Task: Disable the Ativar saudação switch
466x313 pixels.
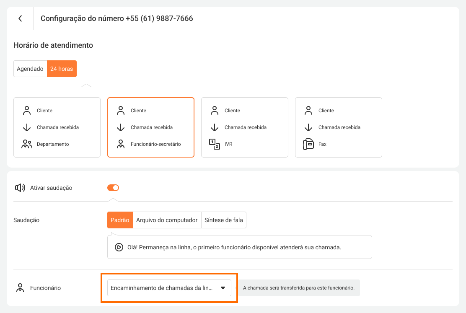Action: coord(113,188)
